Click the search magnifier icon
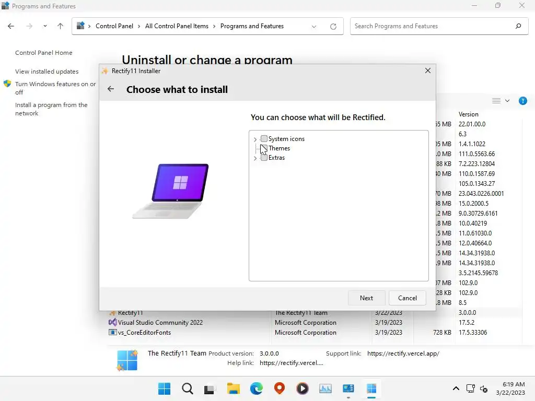Screen dimensions: 535x401 (518, 26)
